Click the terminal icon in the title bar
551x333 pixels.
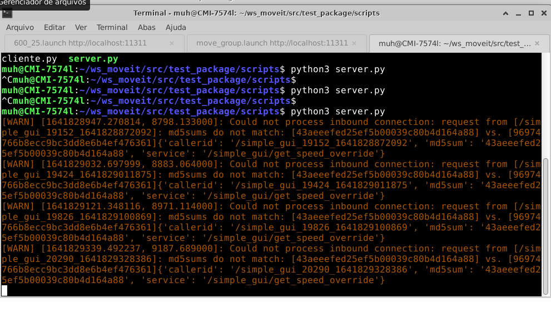7,13
